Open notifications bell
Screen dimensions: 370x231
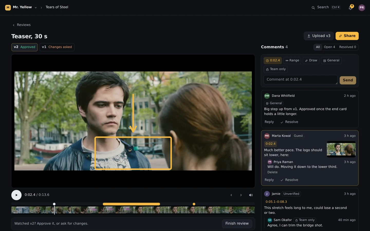coord(350,7)
